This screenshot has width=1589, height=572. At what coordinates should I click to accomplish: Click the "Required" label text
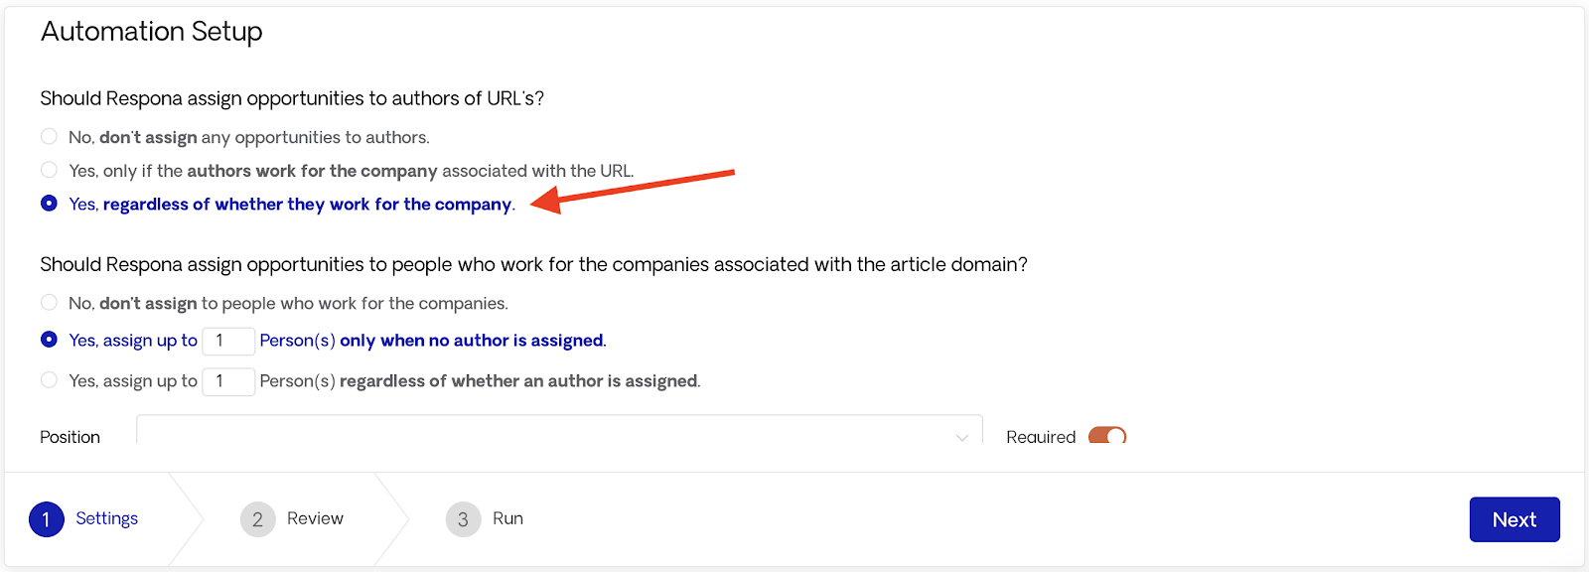click(1041, 437)
